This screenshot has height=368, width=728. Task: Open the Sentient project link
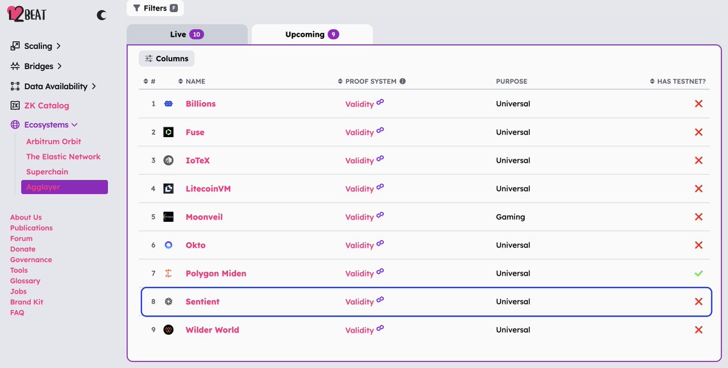tap(203, 302)
